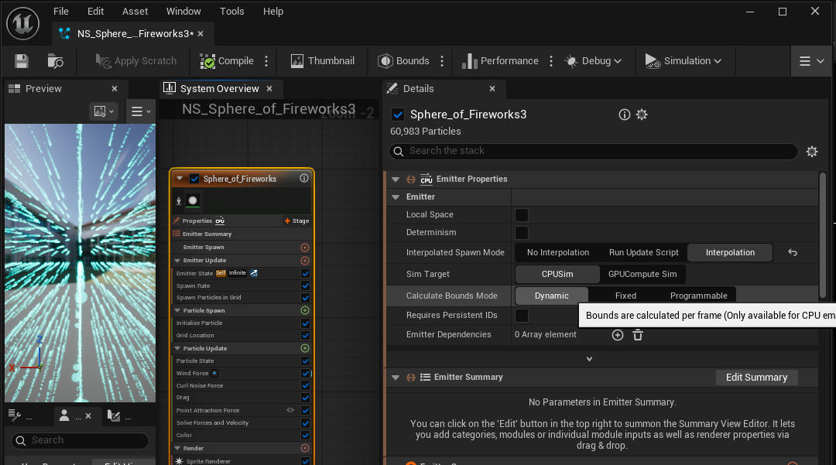Open Performance options three-dot menu
Viewport: 836px width, 465px height.
click(551, 61)
